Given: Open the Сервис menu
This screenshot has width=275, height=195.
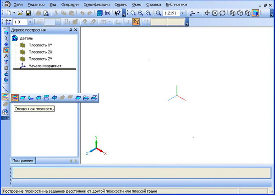Looking at the screenshot, I should pos(121,4).
